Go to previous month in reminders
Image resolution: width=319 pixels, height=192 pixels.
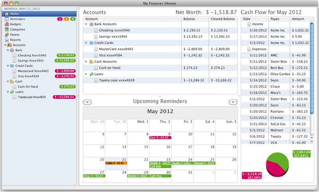(88, 102)
